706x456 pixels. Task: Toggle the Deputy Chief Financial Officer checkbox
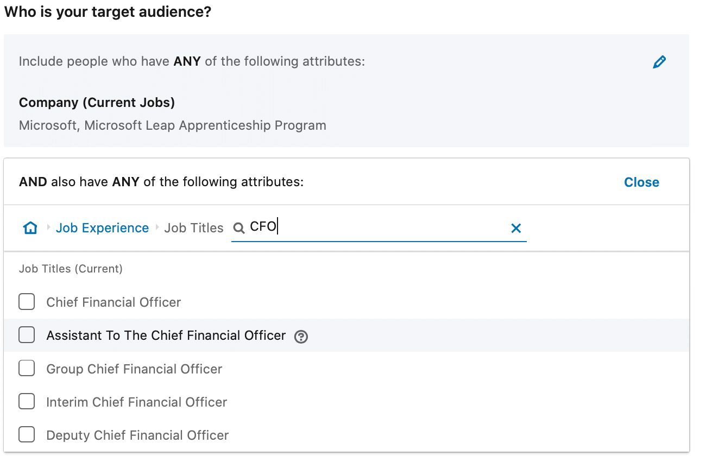[27, 435]
